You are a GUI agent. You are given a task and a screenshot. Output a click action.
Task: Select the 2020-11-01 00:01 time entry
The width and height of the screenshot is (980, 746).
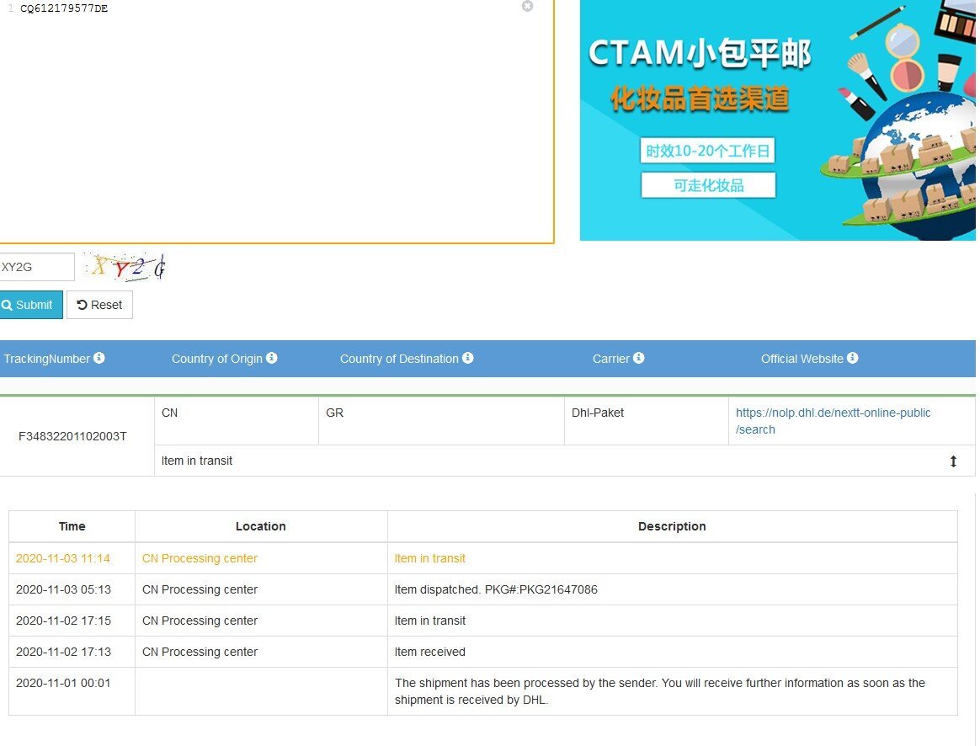63,683
